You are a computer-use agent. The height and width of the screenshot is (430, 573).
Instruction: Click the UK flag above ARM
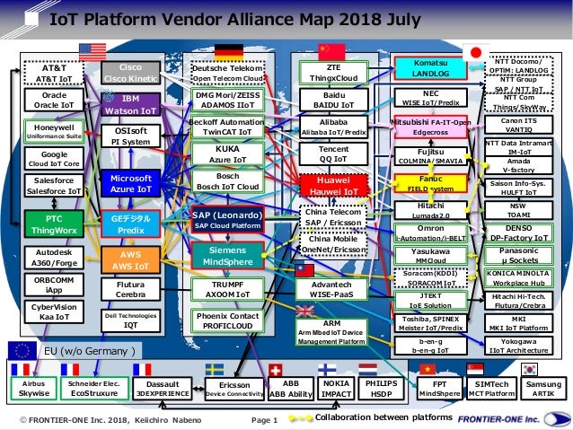tap(304, 312)
